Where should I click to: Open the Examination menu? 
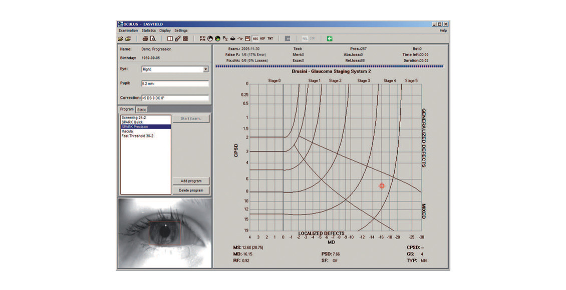(x=128, y=30)
